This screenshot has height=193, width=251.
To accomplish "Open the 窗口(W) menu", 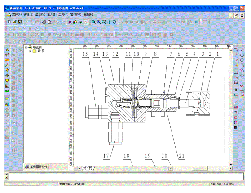I will point(76,14).
